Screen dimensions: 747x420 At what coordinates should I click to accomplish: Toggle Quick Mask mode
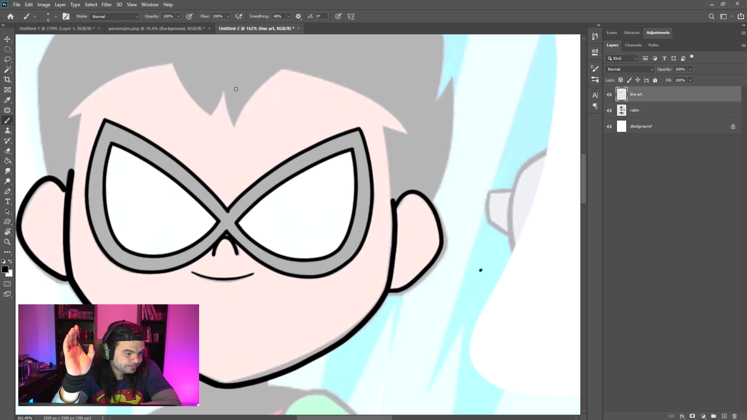pyautogui.click(x=8, y=284)
